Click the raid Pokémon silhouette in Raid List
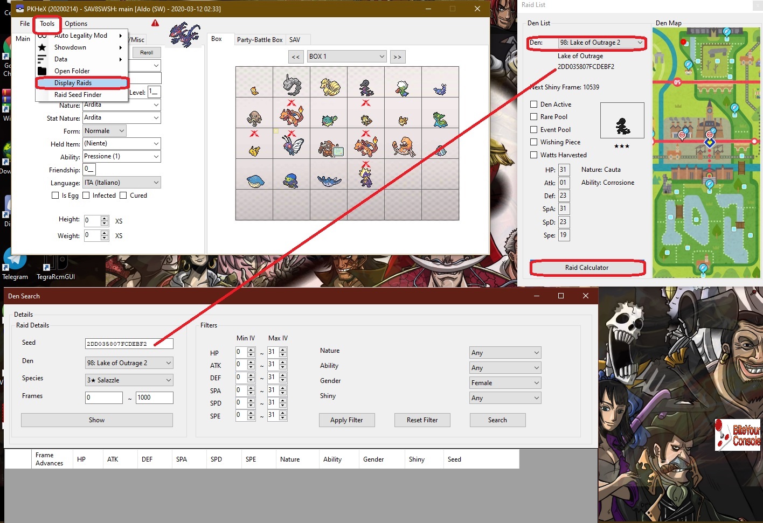763x523 pixels. [x=622, y=125]
